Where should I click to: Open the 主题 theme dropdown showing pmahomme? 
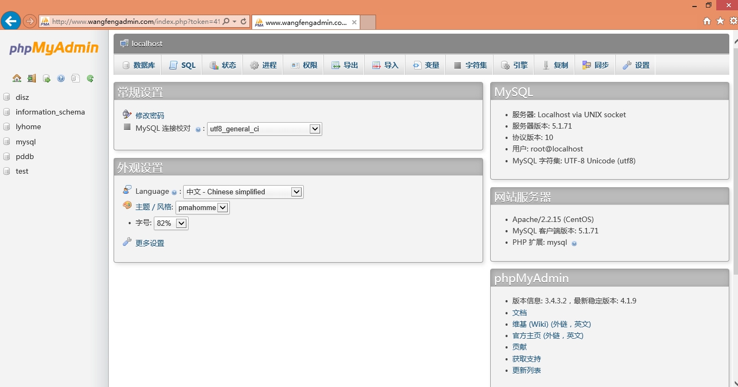tap(203, 207)
